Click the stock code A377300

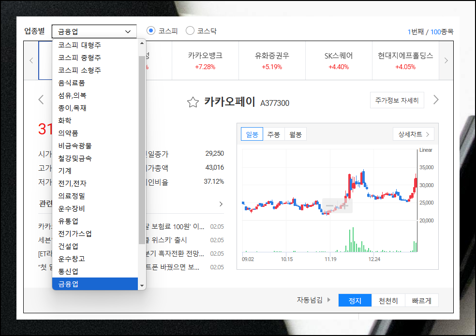(275, 103)
